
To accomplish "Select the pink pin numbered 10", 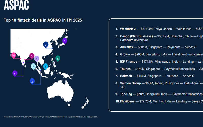I will pos(14,55).
